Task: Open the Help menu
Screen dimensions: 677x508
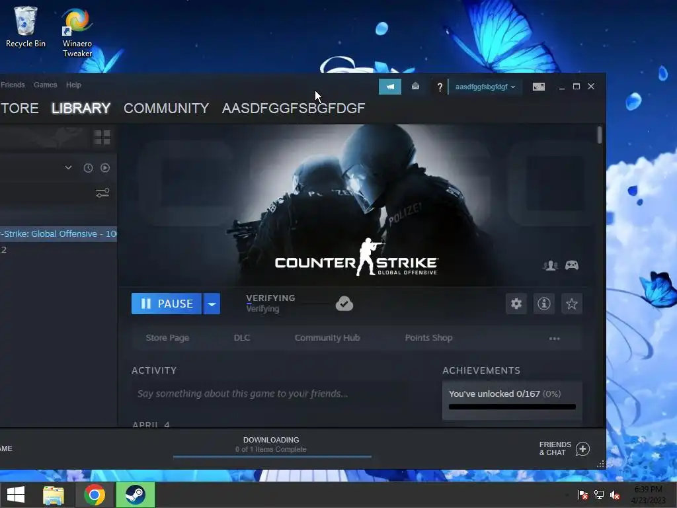Action: pos(73,85)
